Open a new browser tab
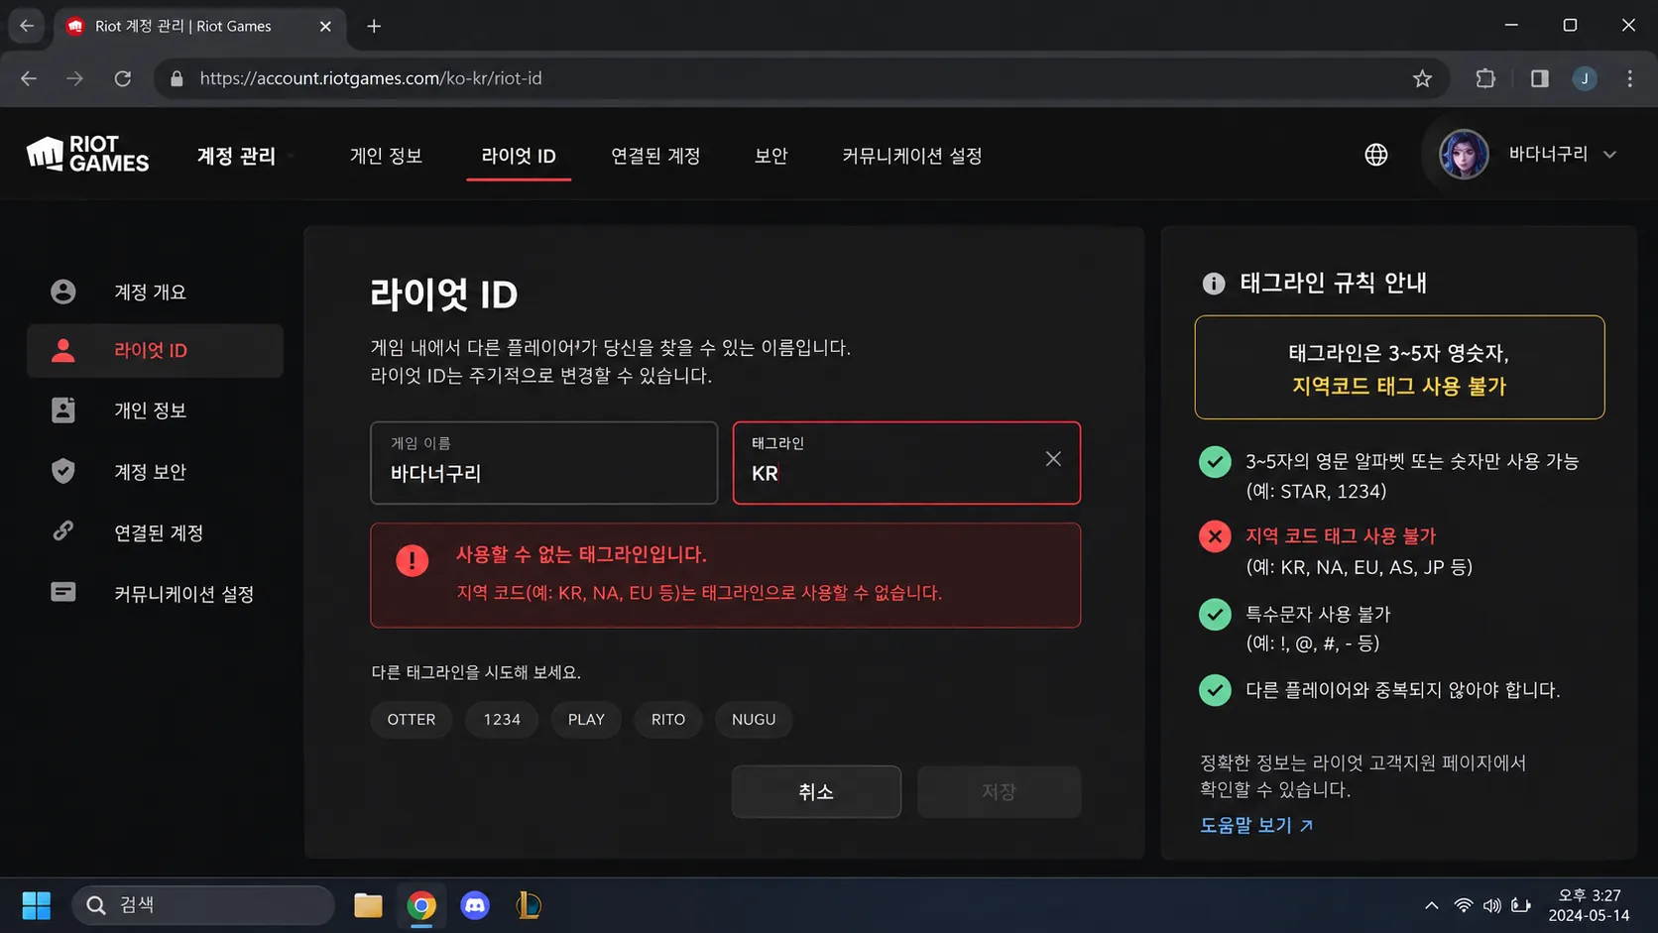Screen dimensions: 1658x933 374,26
